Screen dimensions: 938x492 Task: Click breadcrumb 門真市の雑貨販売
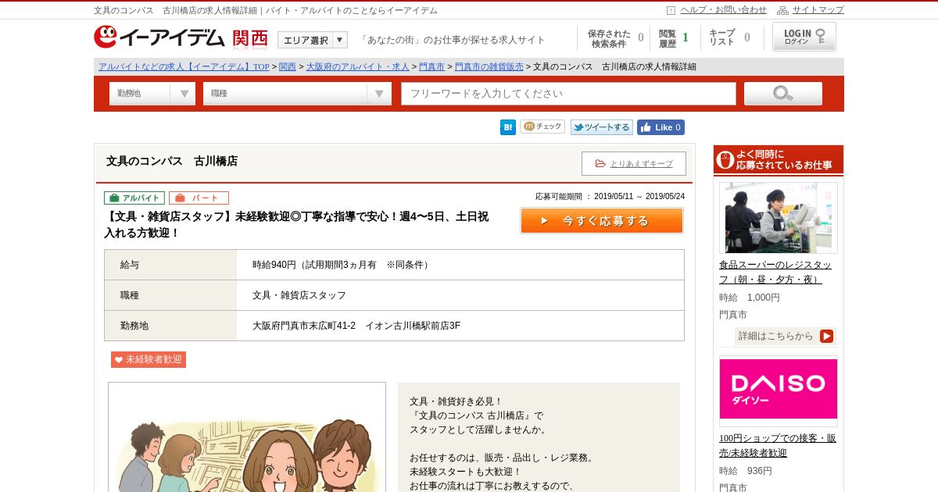pyautogui.click(x=489, y=66)
